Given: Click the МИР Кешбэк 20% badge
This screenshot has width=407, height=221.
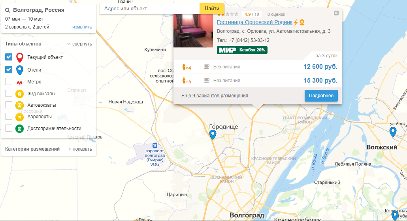Looking at the screenshot, I should [242, 50].
